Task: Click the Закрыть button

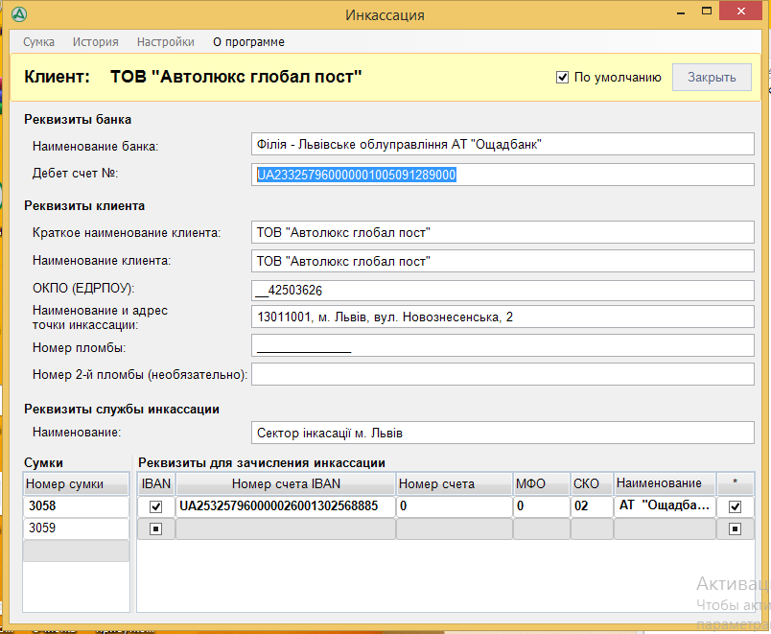Action: 712,78
